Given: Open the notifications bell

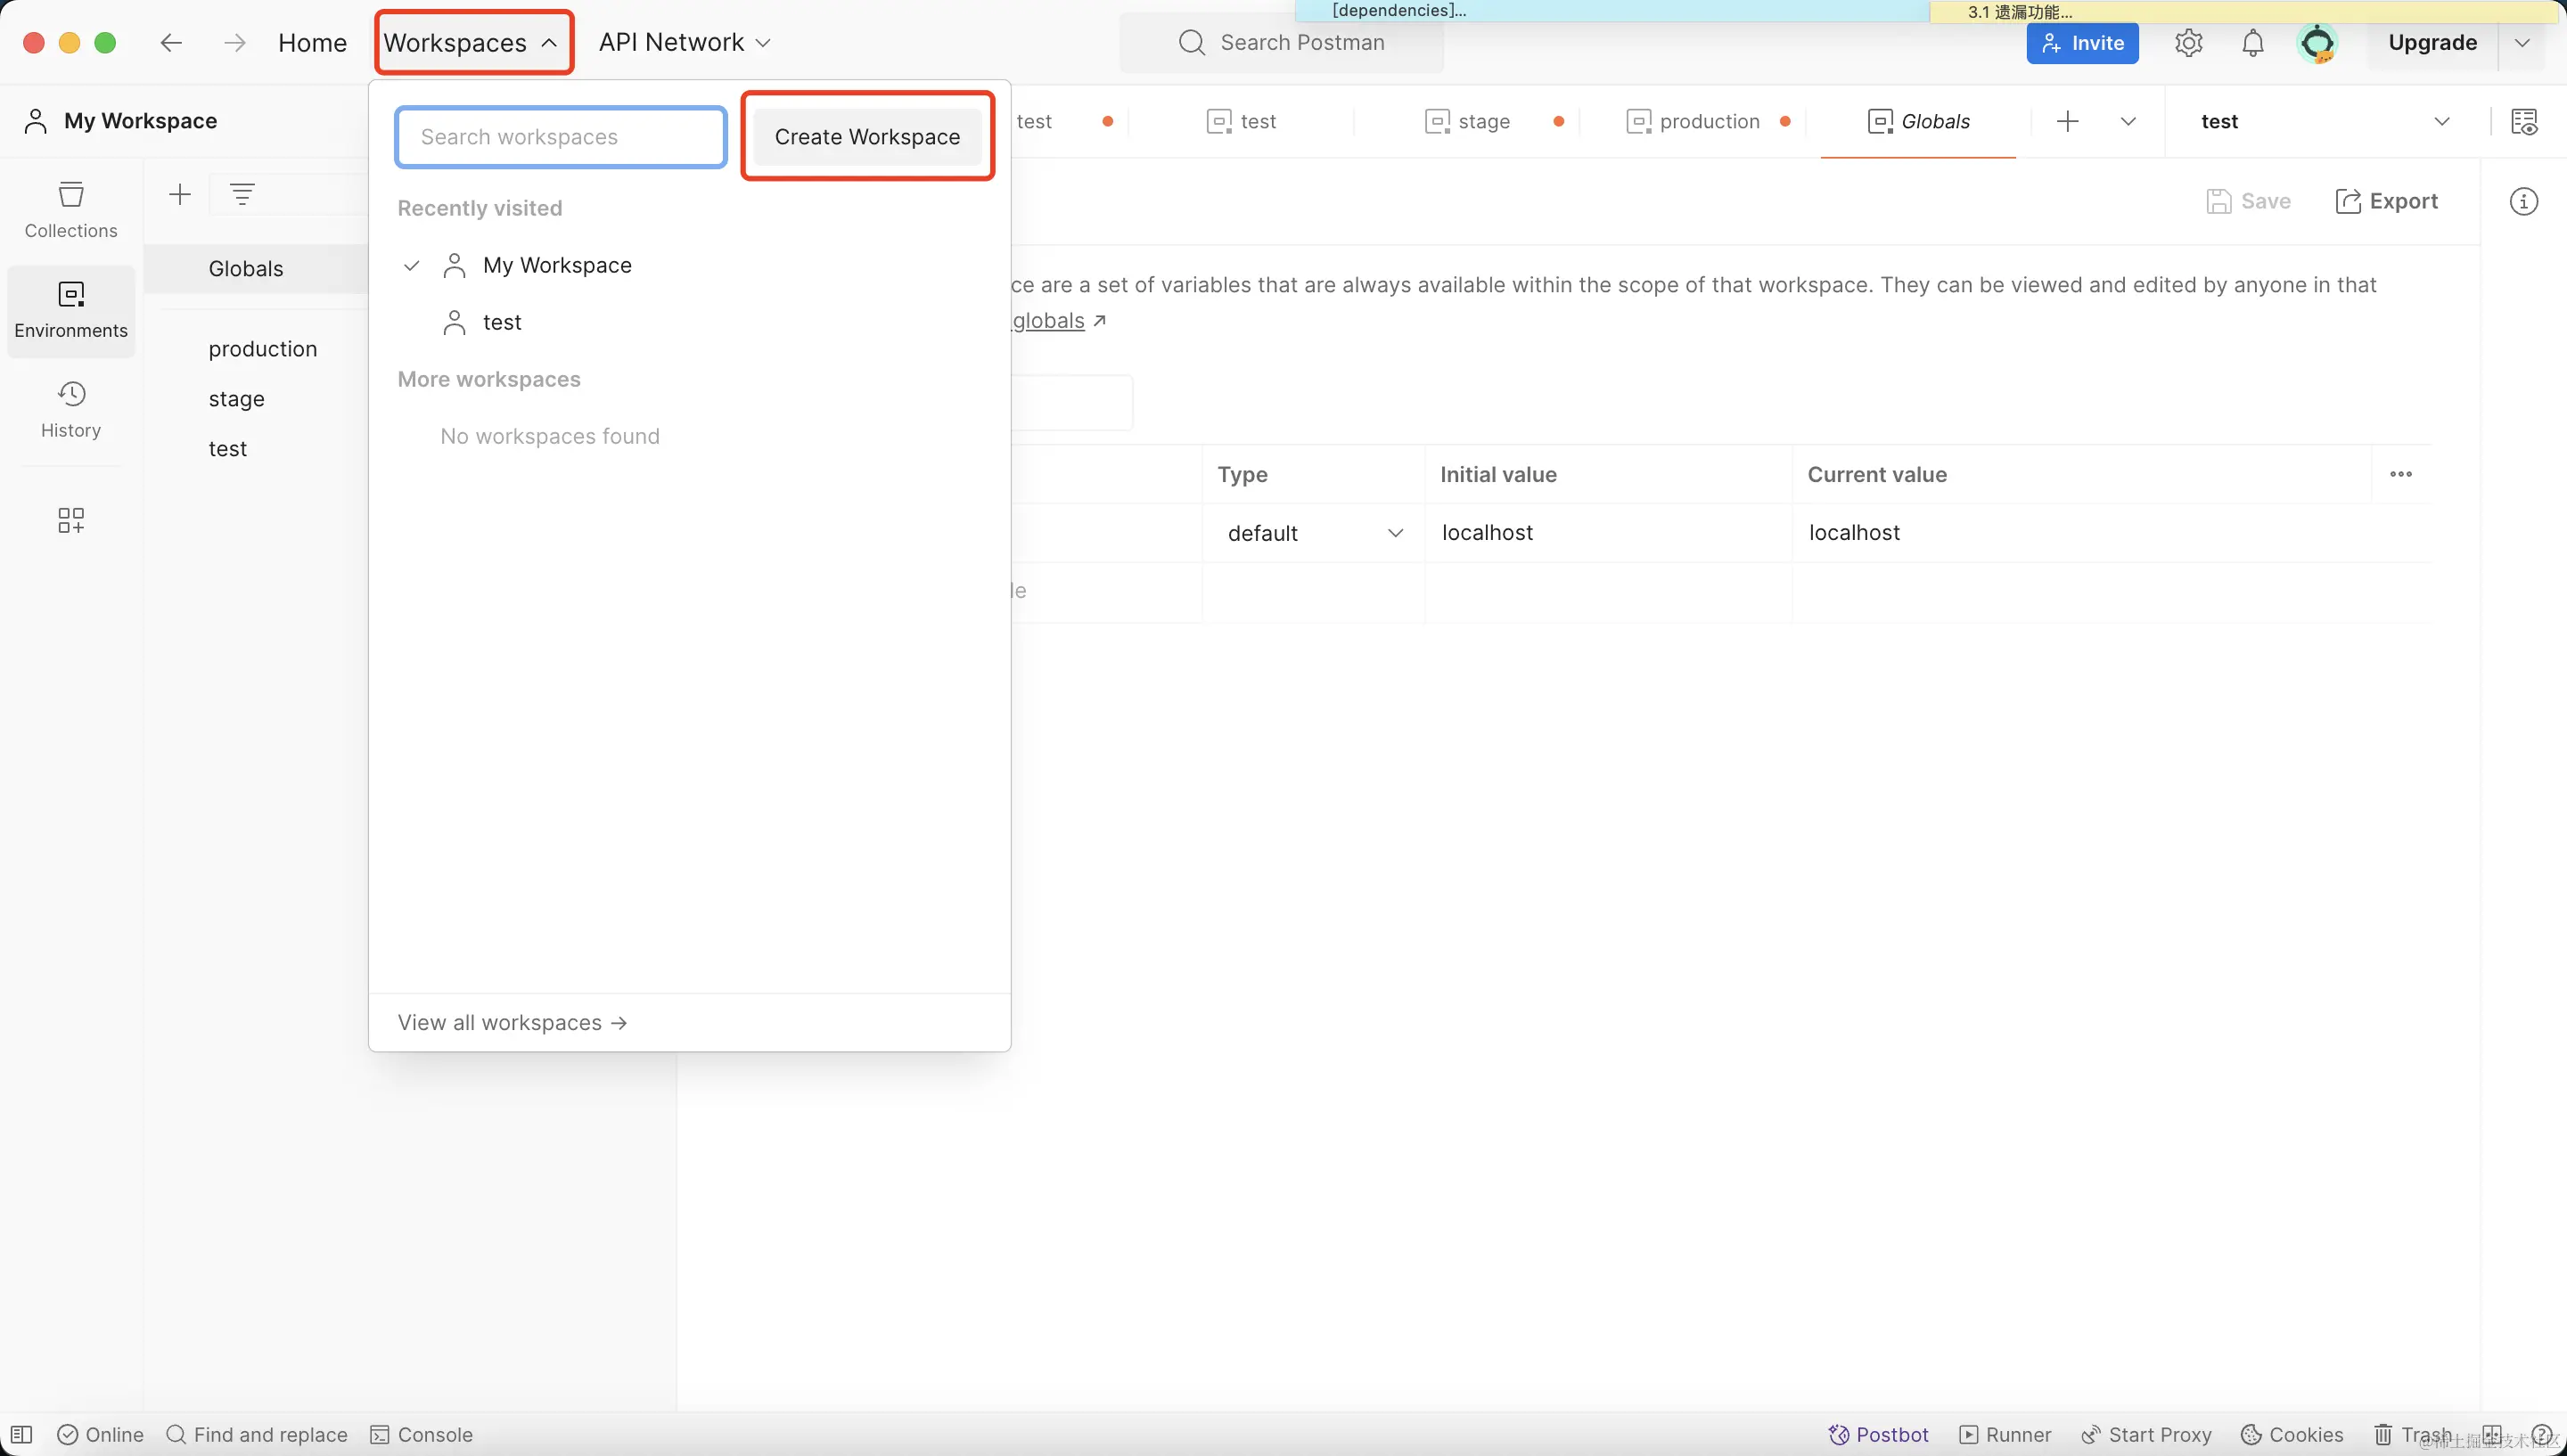Looking at the screenshot, I should point(2252,43).
